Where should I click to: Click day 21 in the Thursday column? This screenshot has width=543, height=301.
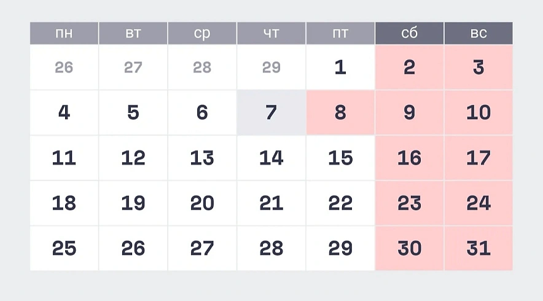pos(271,203)
